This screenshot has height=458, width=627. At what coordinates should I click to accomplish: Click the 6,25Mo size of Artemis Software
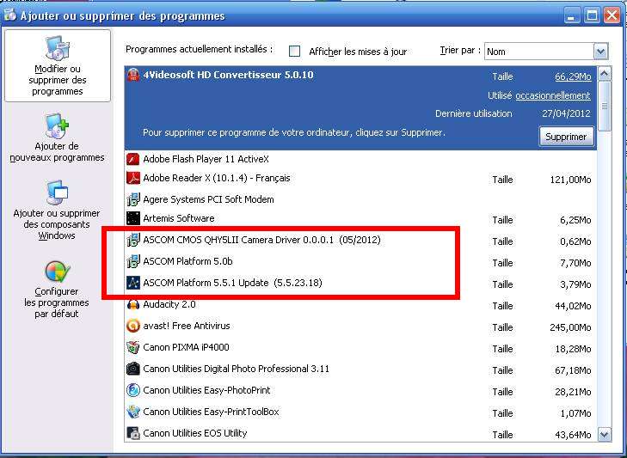coord(575,220)
